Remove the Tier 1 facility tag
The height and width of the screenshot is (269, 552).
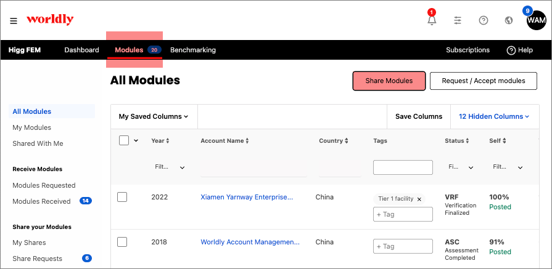pos(419,199)
